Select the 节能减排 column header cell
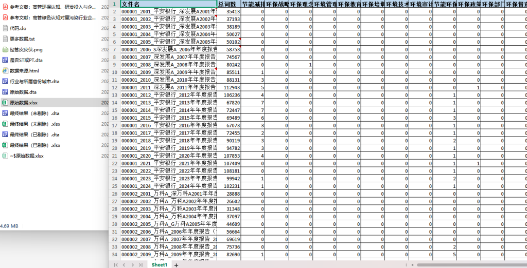527x268 pixels. coord(253,4)
